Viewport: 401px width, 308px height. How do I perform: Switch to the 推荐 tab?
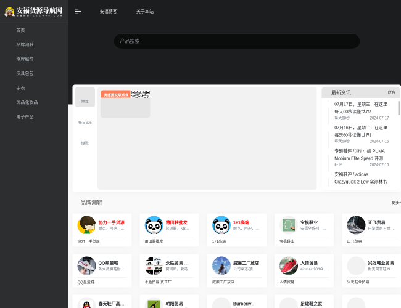click(85, 101)
